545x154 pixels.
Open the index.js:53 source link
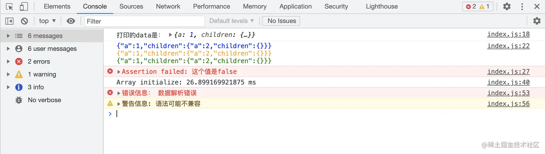508,93
